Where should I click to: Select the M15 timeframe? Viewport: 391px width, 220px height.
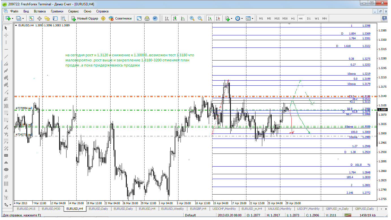[x=277, y=18]
